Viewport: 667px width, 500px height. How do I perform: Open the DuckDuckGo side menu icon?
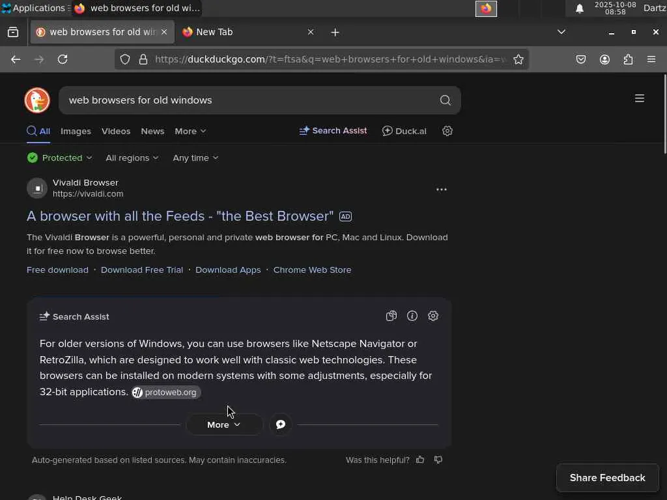pyautogui.click(x=640, y=99)
